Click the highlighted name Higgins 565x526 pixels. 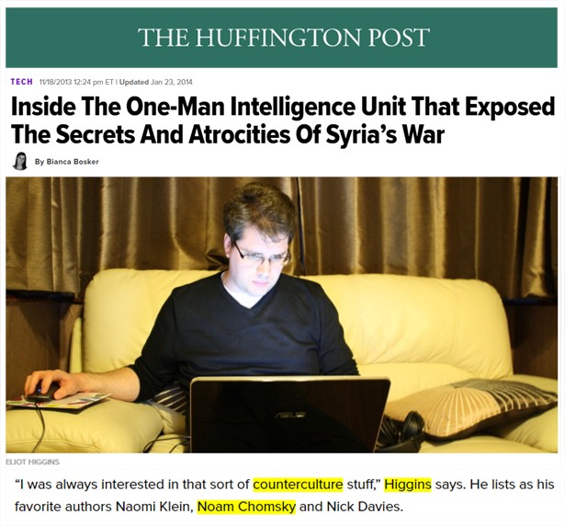pos(408,484)
